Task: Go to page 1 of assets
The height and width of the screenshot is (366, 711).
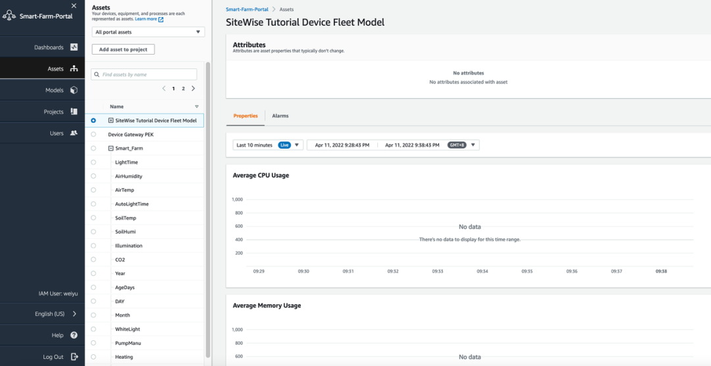Action: coord(173,89)
